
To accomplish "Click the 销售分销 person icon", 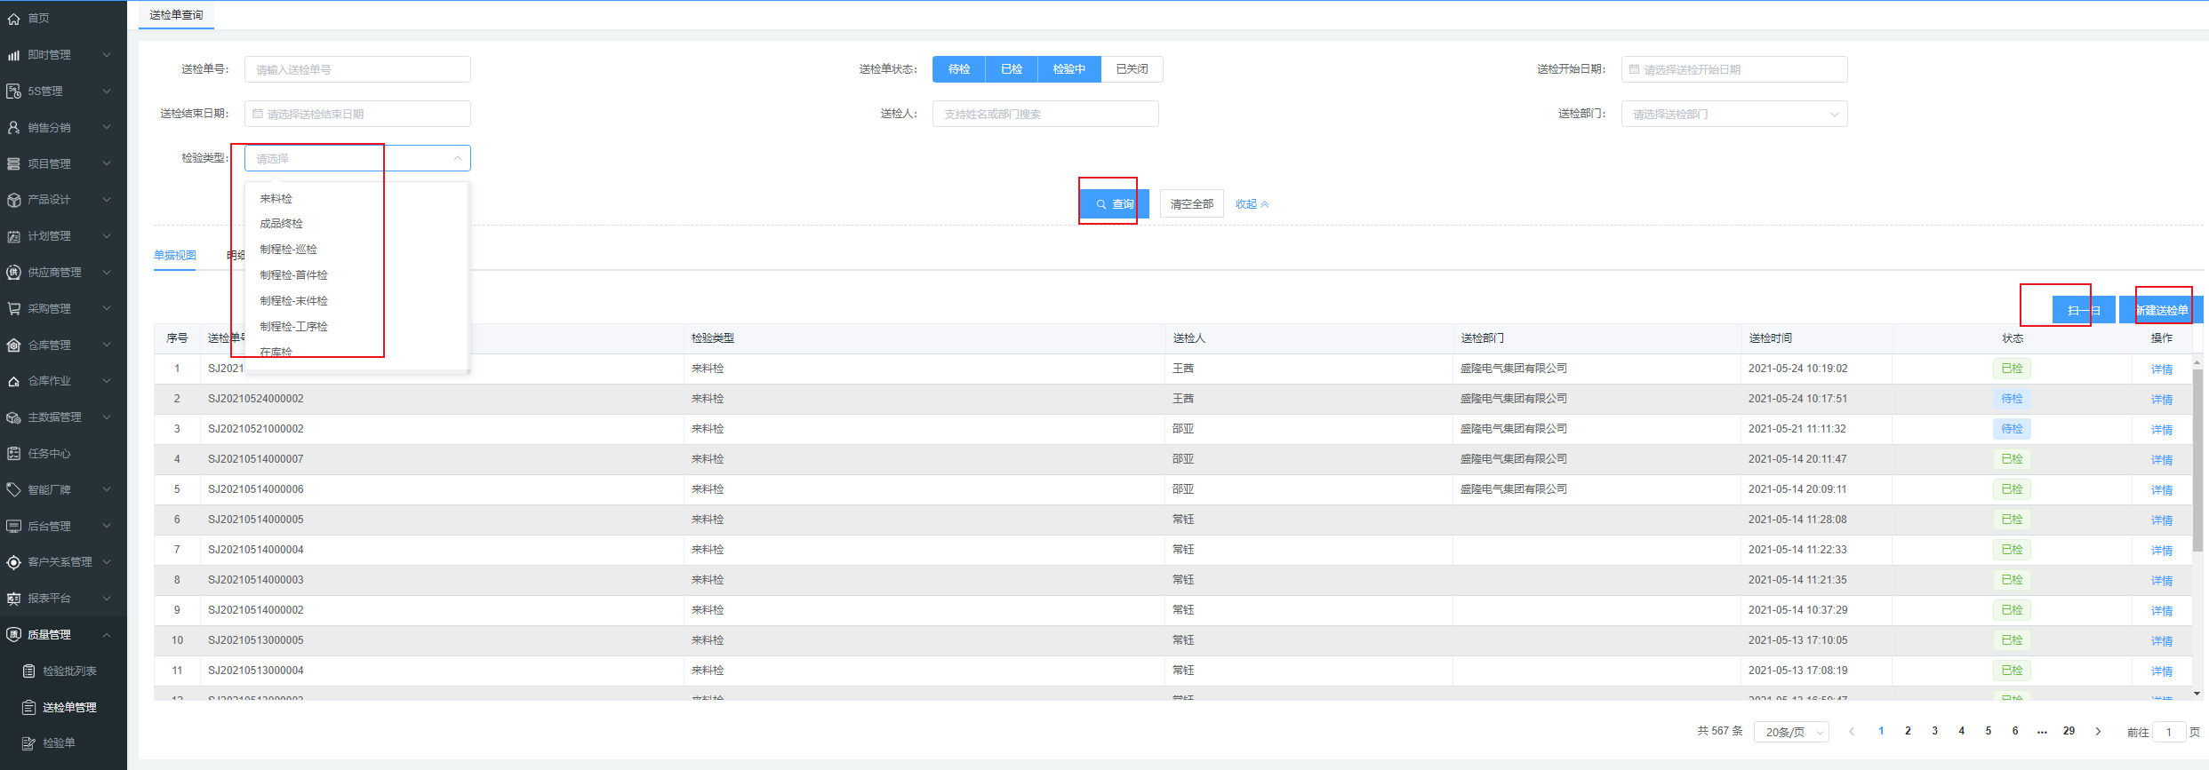I will pyautogui.click(x=13, y=128).
